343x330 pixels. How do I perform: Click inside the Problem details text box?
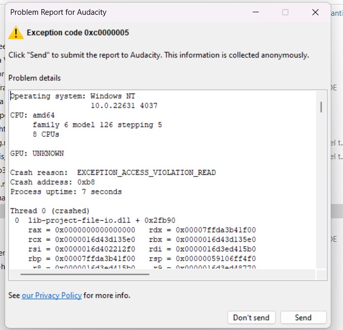(x=168, y=185)
